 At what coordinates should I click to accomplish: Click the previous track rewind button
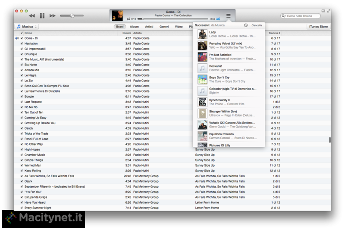[32, 16]
